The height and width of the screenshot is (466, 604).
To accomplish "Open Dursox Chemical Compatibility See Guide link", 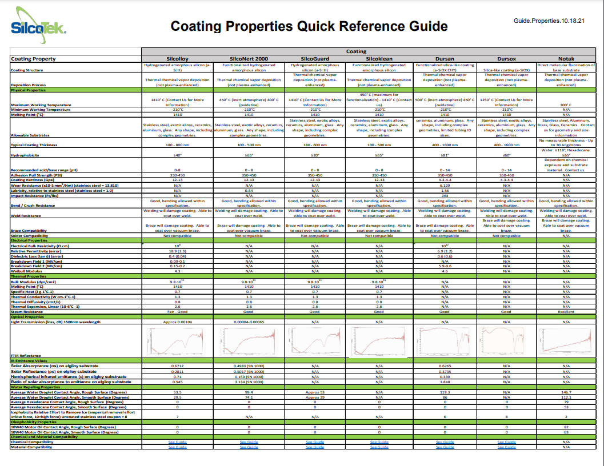I will pyautogui.click(x=506, y=442).
